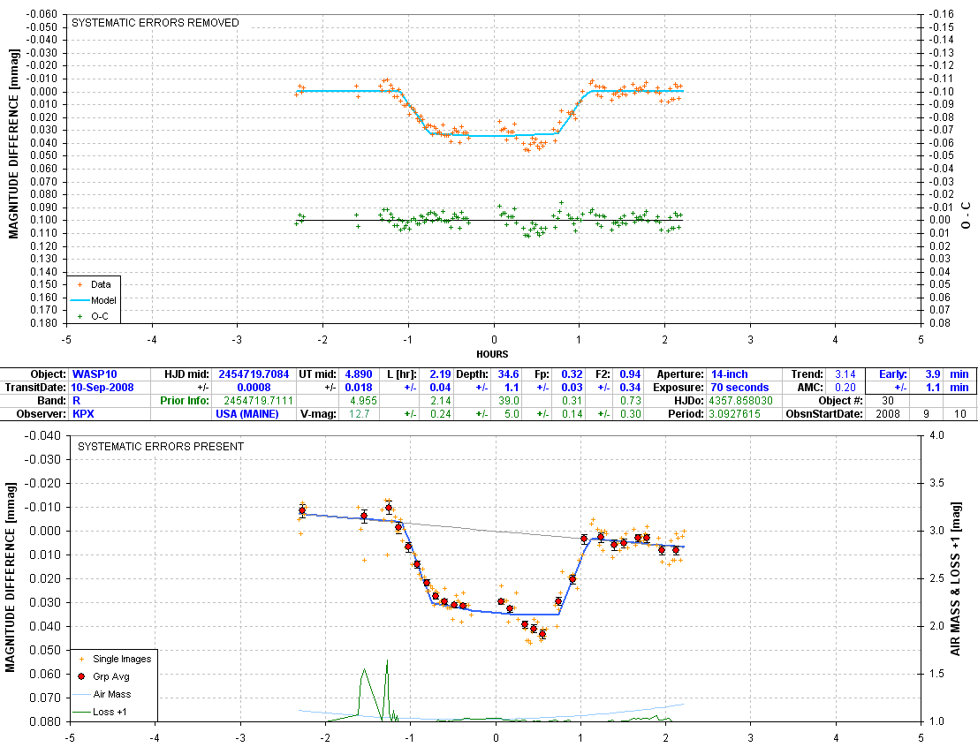The width and height of the screenshot is (978, 747).
Task: Click the green Loss +1 spike in lower chart
Action: (x=386, y=664)
